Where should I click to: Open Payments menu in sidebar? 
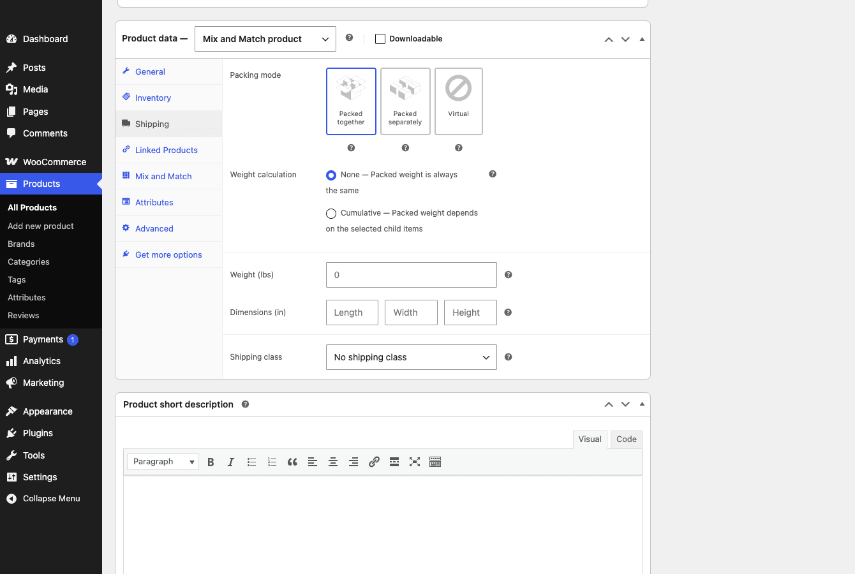click(51, 339)
